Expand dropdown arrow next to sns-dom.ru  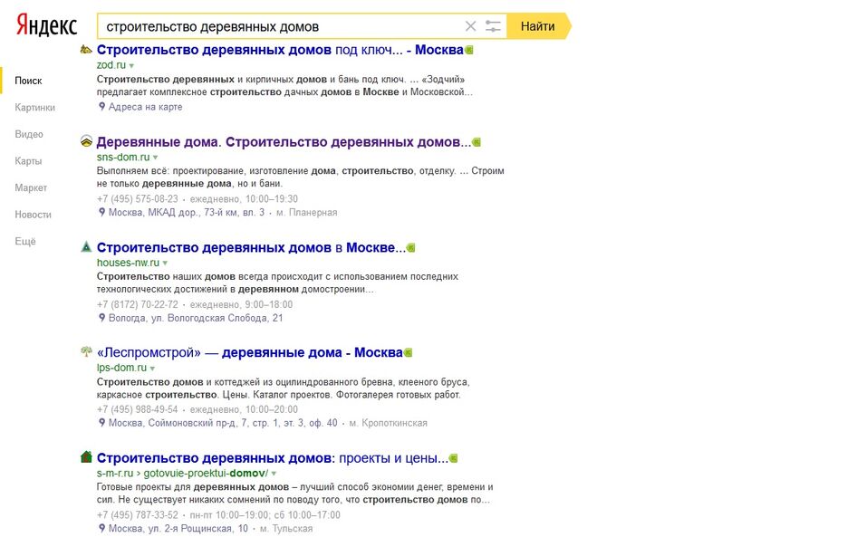coord(155,158)
